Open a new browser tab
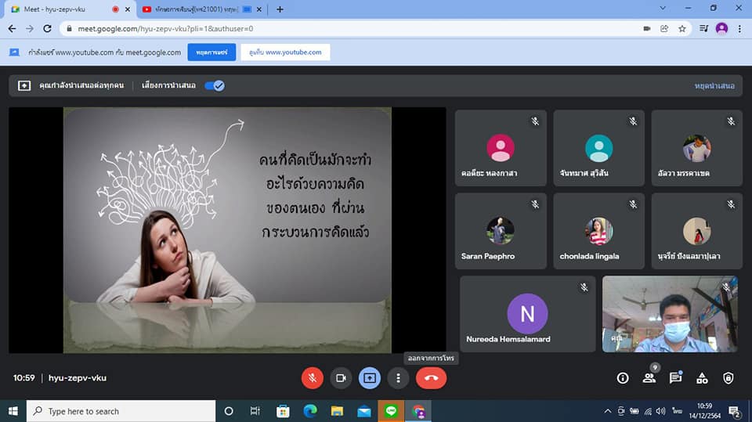This screenshot has height=422, width=752. tap(280, 9)
